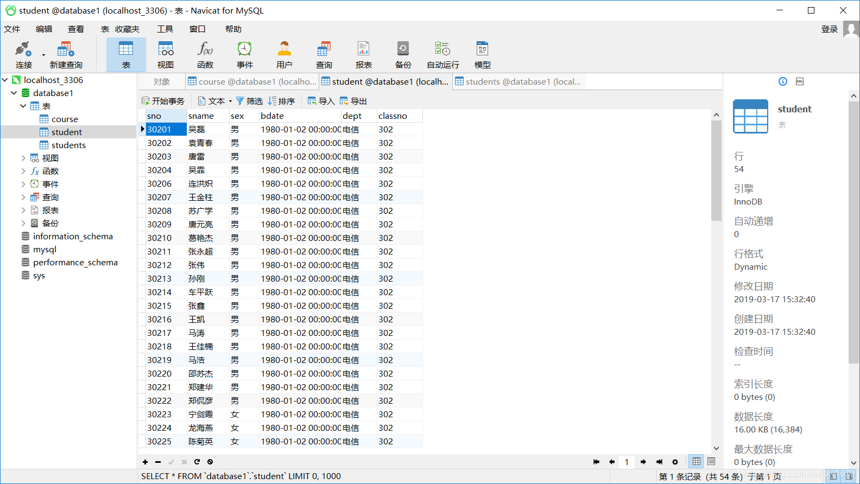Open the Backup (备份) toolbar icon
This screenshot has height=484, width=860.
(403, 55)
